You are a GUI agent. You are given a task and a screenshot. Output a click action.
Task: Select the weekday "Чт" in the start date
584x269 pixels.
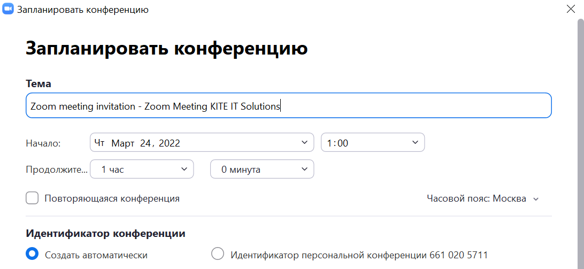99,143
